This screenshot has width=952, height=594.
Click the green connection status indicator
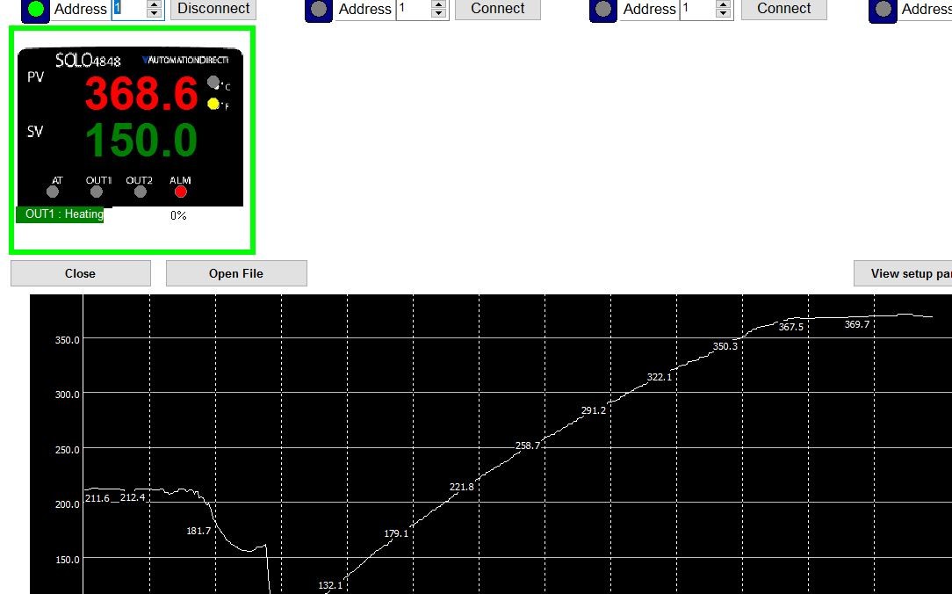click(35, 9)
